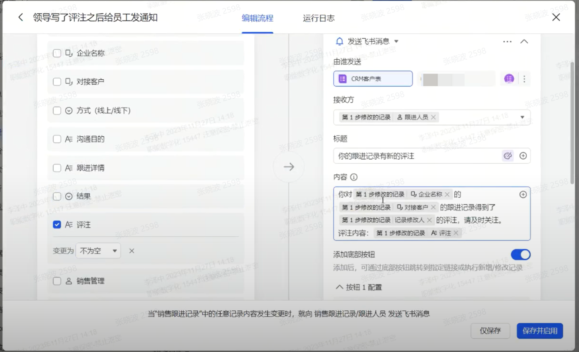Open the three-dot menu for the Feishu message step
Viewport: 579px width, 352px height.
[x=507, y=42]
